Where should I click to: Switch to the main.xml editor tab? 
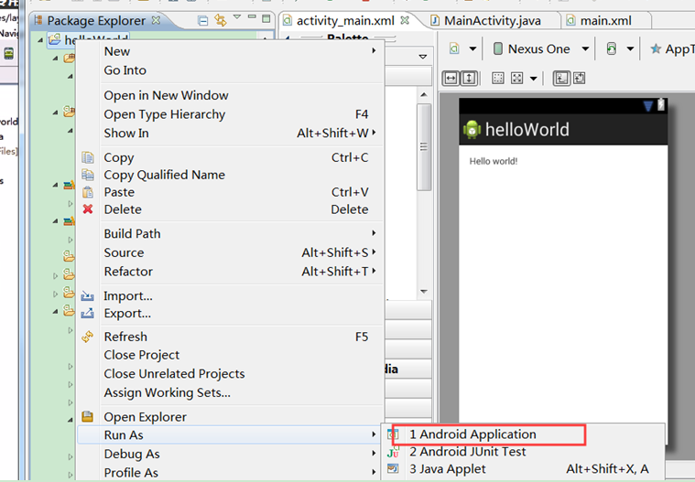(605, 21)
